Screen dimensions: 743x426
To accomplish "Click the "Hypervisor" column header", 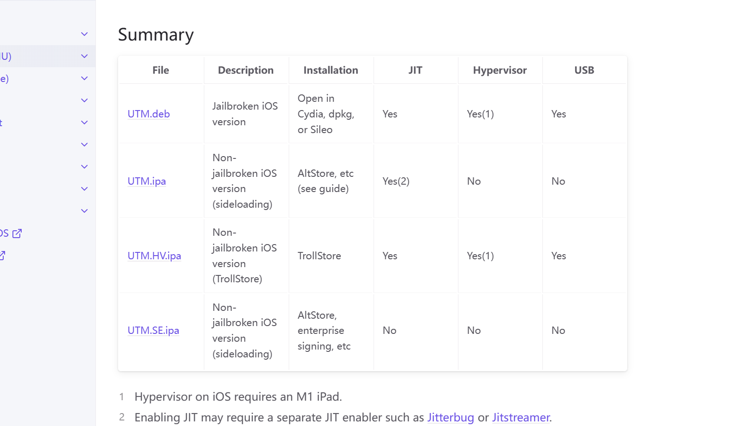I will pyautogui.click(x=500, y=70).
